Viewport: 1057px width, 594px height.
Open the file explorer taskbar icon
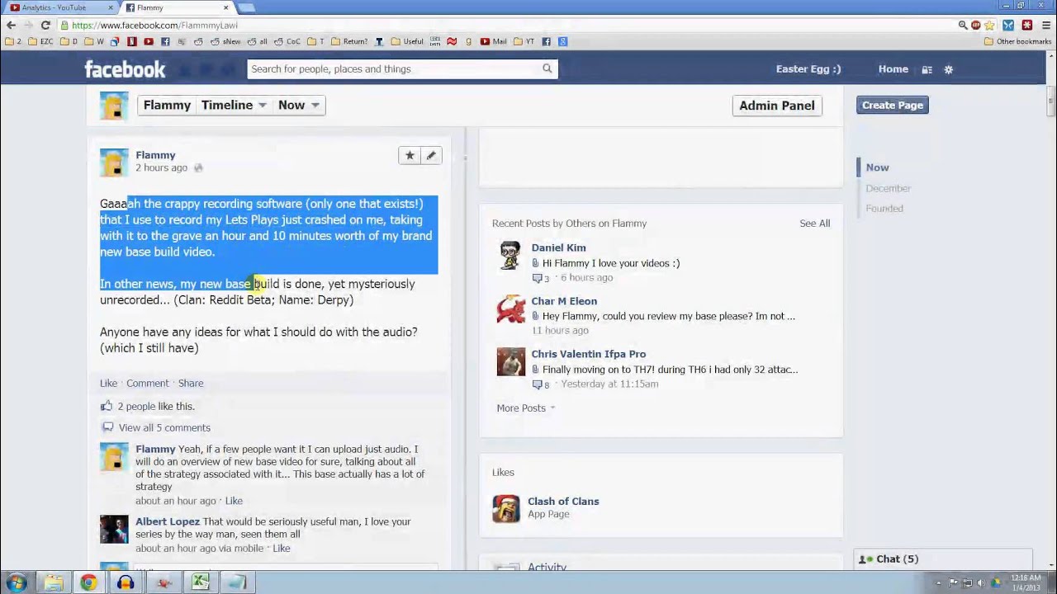(53, 582)
